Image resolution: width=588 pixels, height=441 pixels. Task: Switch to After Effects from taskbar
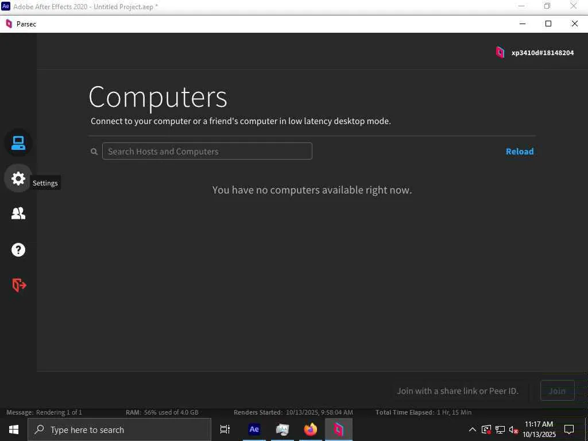[254, 430]
